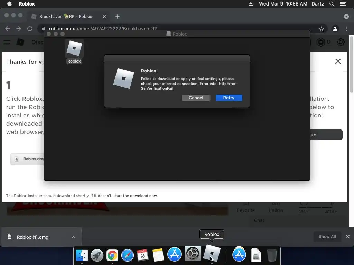
Task: Open the App Store icon beside Notes
Action: (175, 254)
